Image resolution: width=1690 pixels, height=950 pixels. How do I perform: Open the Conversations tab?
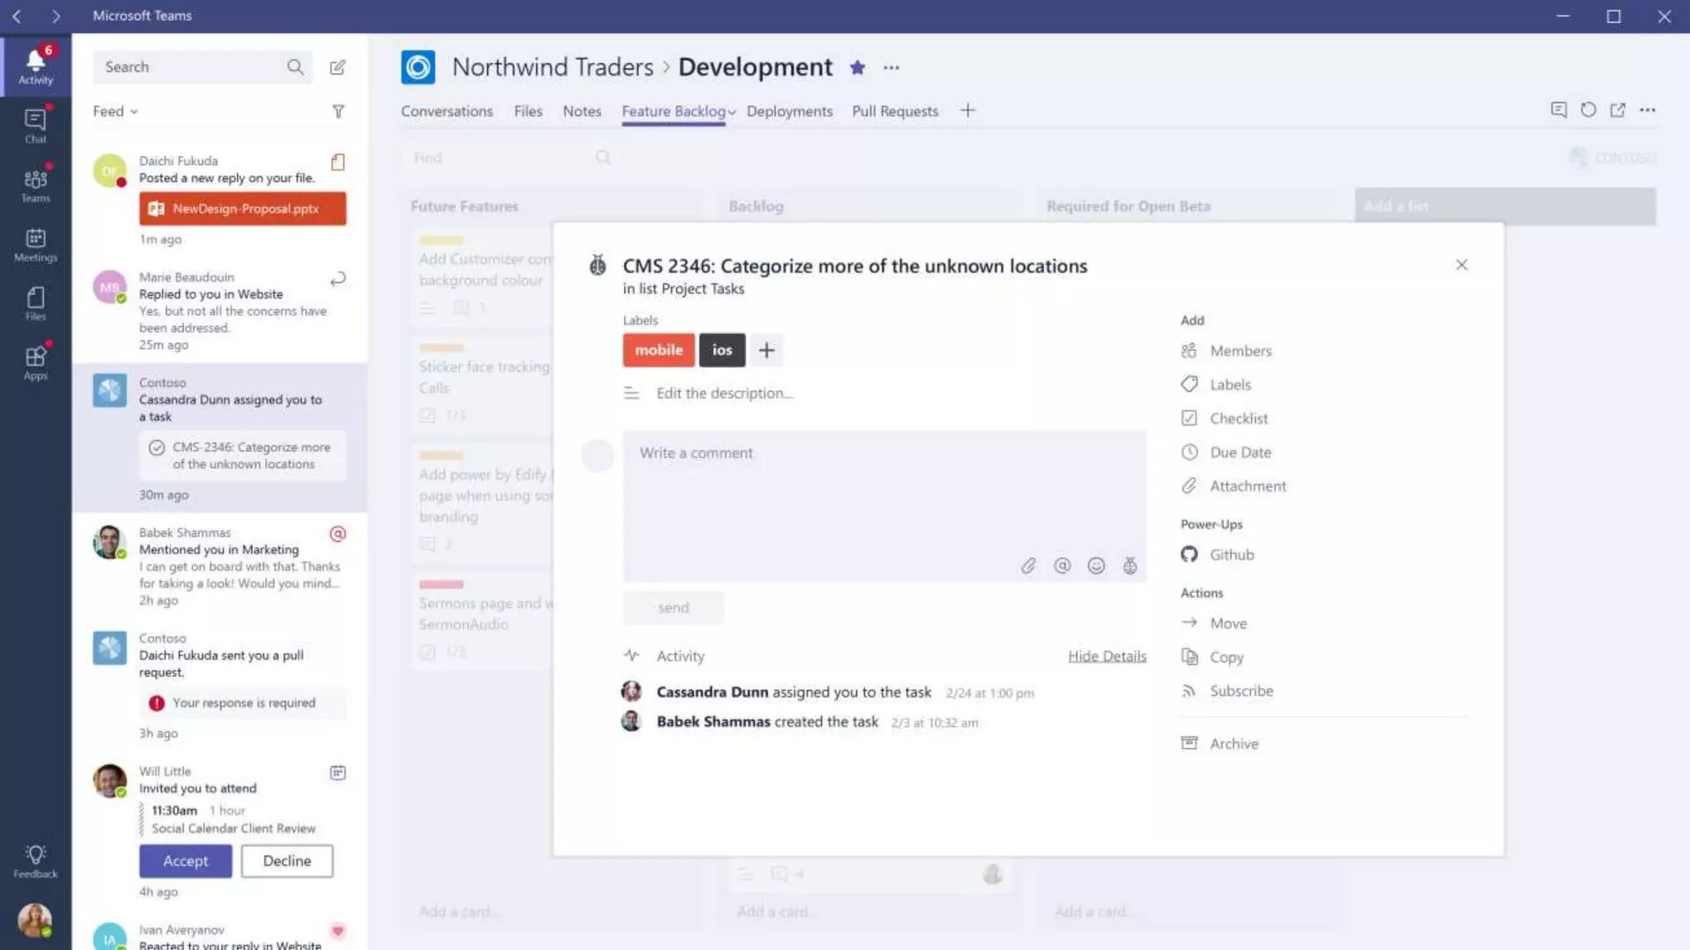446,111
